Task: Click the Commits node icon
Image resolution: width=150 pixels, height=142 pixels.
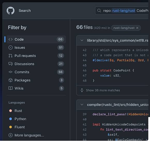Action: tap(10, 72)
